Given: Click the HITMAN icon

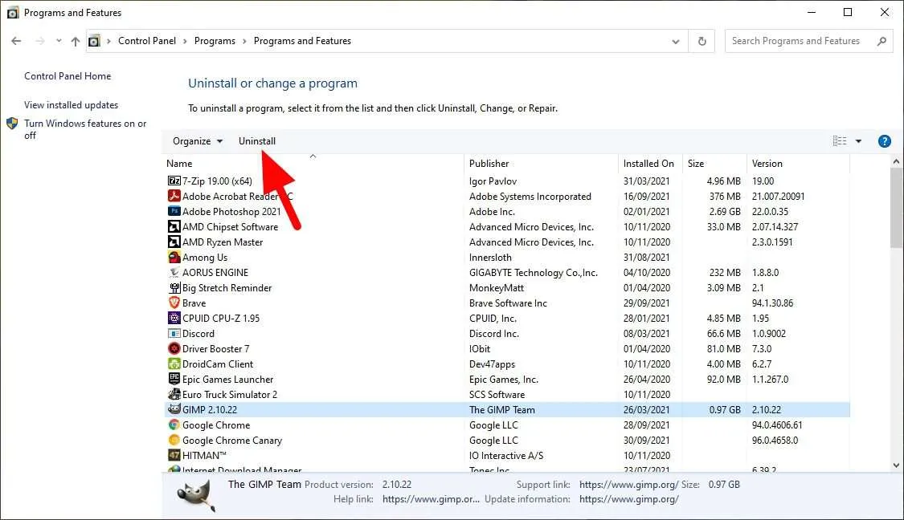Looking at the screenshot, I should pos(174,455).
